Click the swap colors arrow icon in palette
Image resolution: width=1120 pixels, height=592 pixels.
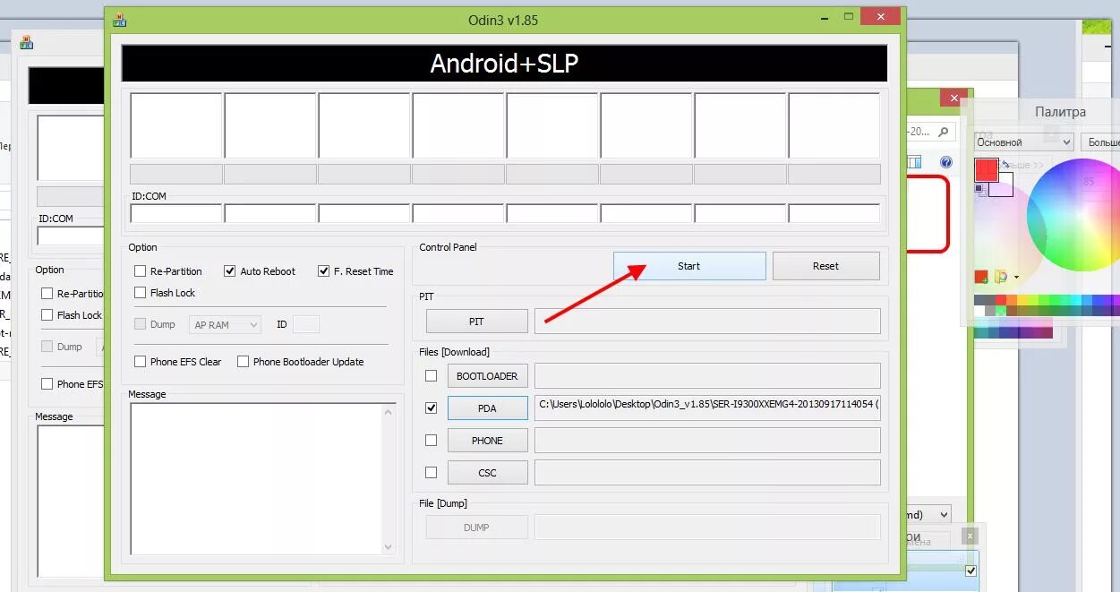[1006, 165]
